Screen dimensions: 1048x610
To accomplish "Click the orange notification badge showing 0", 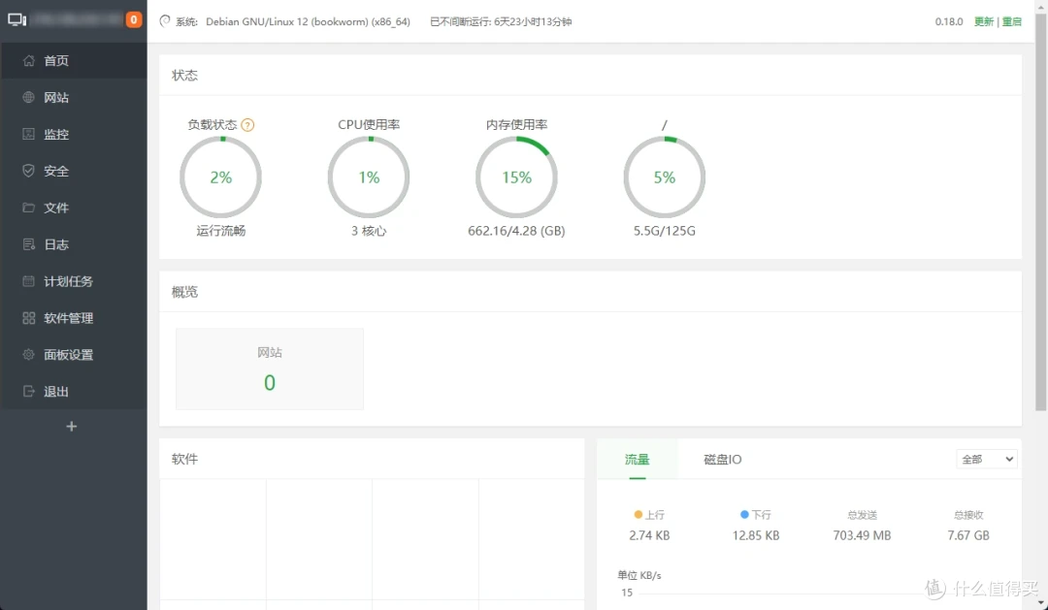I will (134, 19).
